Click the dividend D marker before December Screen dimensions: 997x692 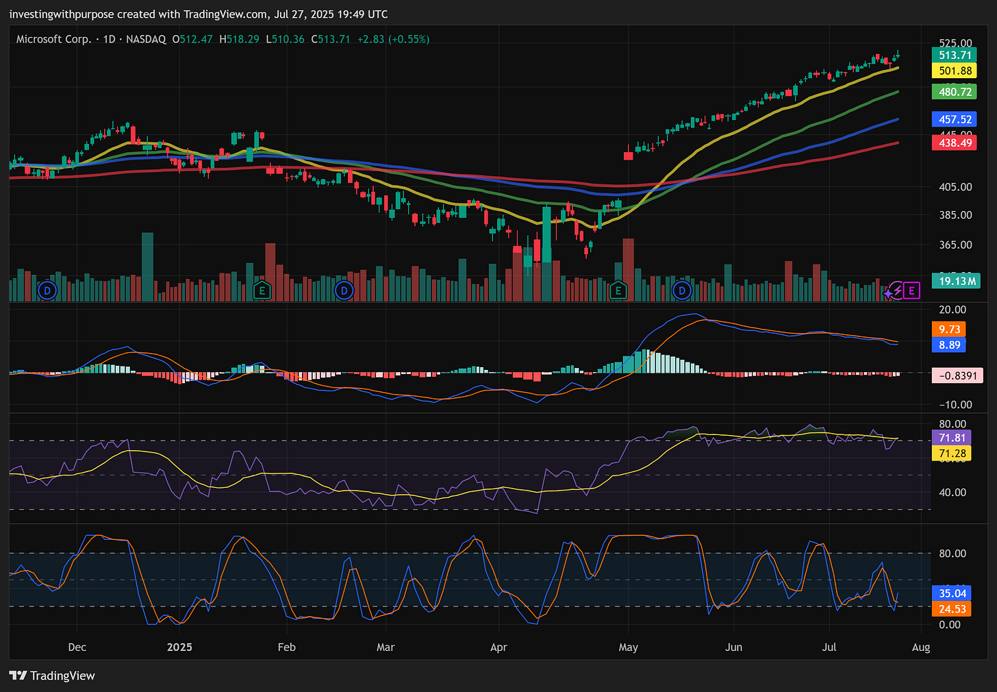tap(47, 291)
